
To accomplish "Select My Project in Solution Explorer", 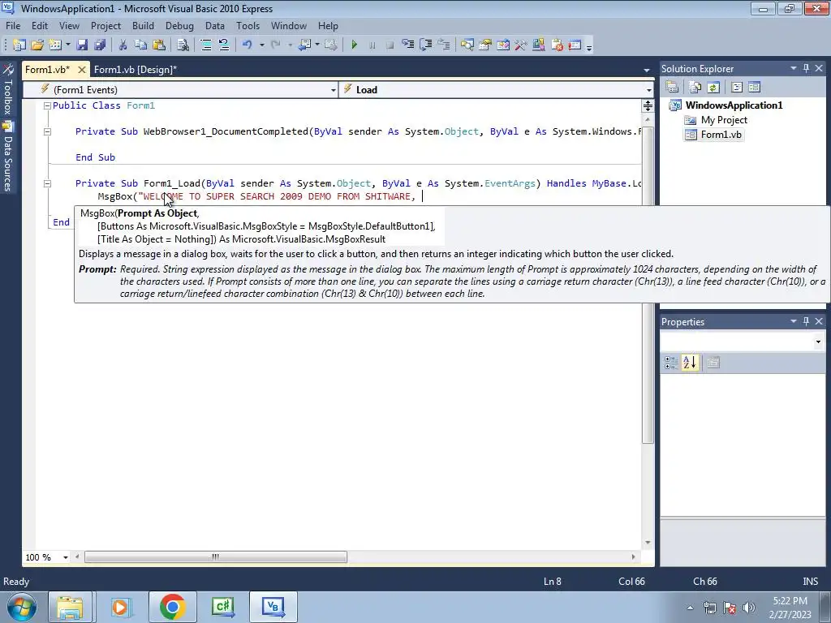I will click(724, 120).
